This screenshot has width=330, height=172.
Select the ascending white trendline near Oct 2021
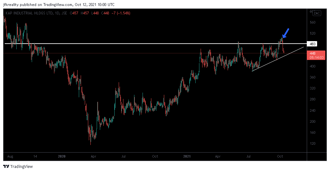coord(278,59)
